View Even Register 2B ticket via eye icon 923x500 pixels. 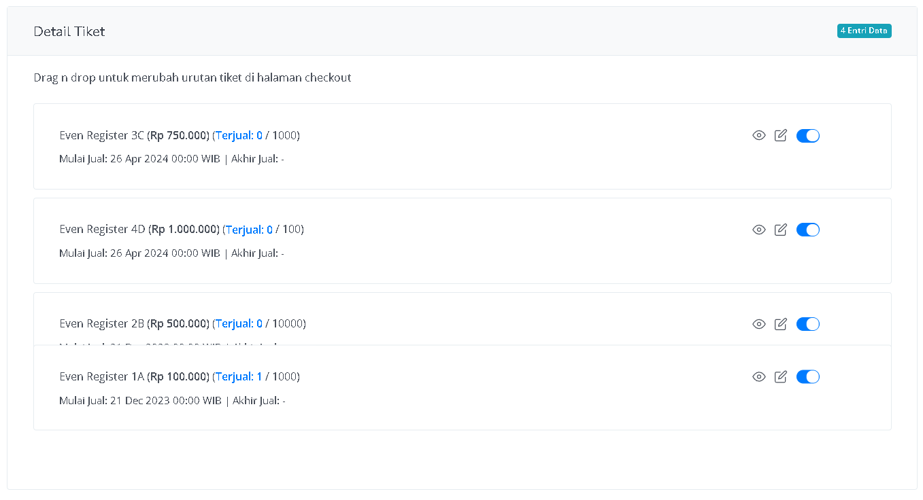pos(759,325)
